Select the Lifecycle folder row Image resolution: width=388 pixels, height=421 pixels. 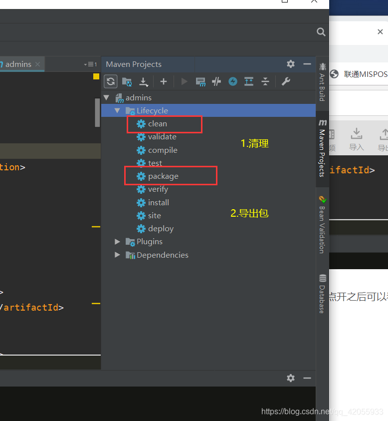coord(208,110)
